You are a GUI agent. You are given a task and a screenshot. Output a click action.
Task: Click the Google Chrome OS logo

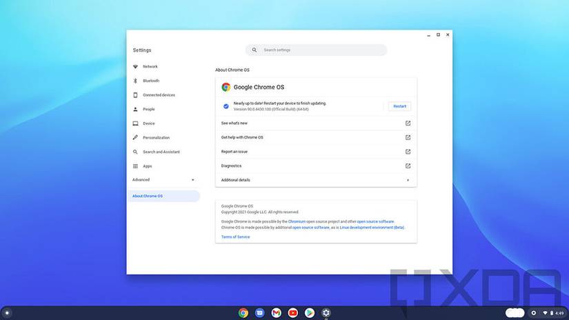(x=226, y=87)
